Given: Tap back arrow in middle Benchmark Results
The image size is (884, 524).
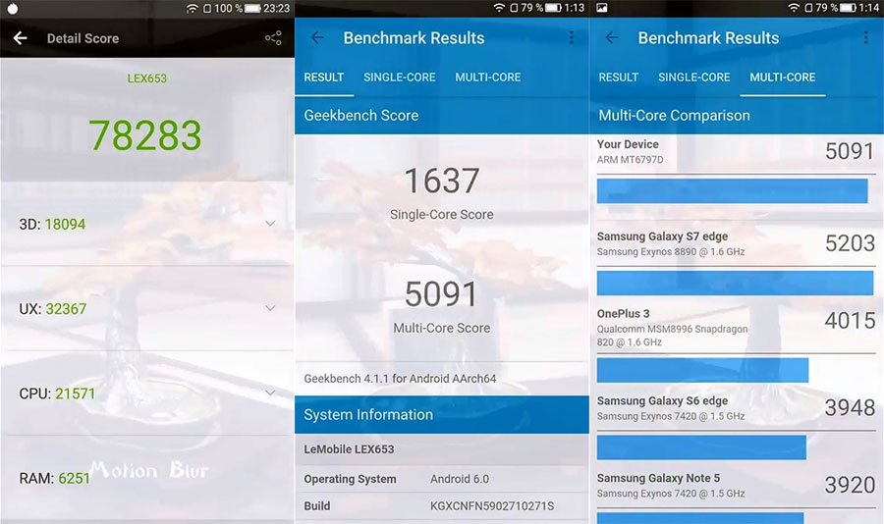Looking at the screenshot, I should click(317, 37).
